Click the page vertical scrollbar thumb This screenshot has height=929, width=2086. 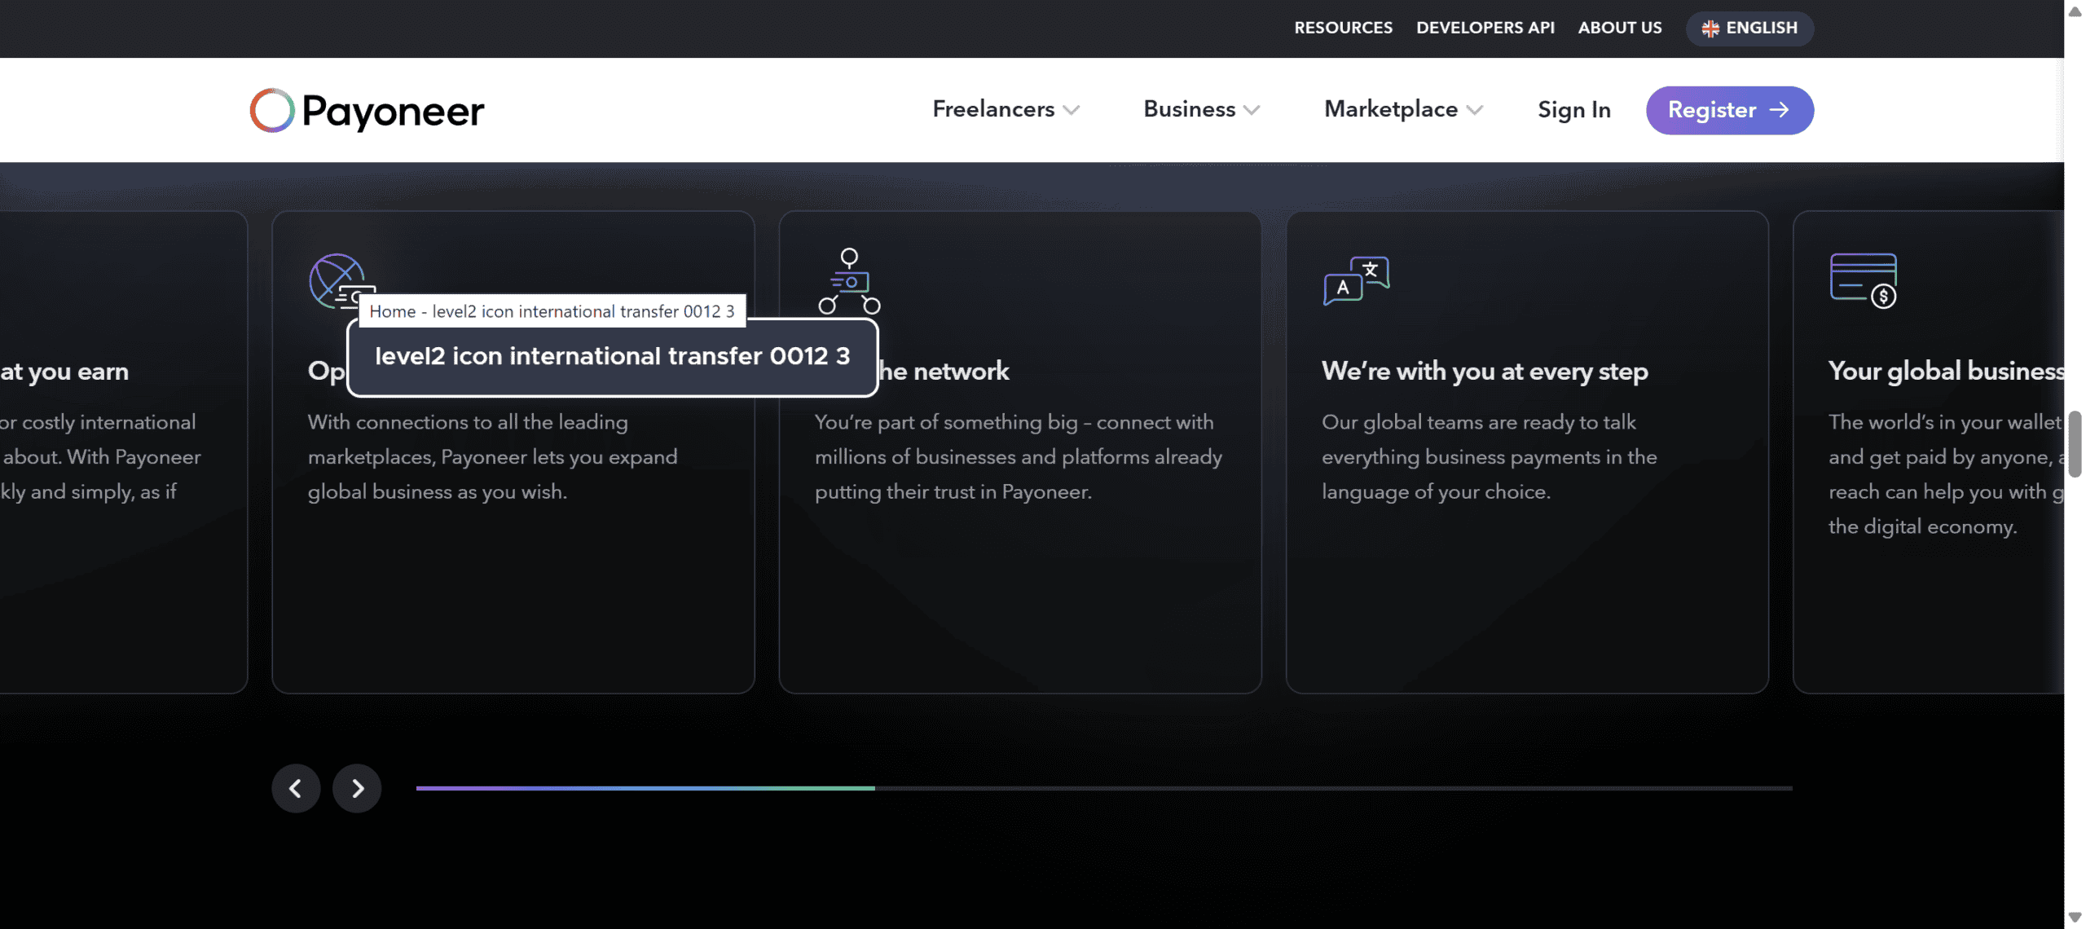click(2075, 443)
